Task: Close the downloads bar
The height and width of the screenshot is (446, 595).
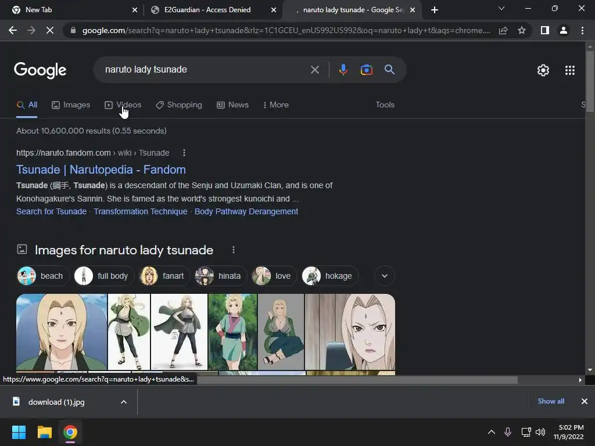Action: (x=585, y=401)
